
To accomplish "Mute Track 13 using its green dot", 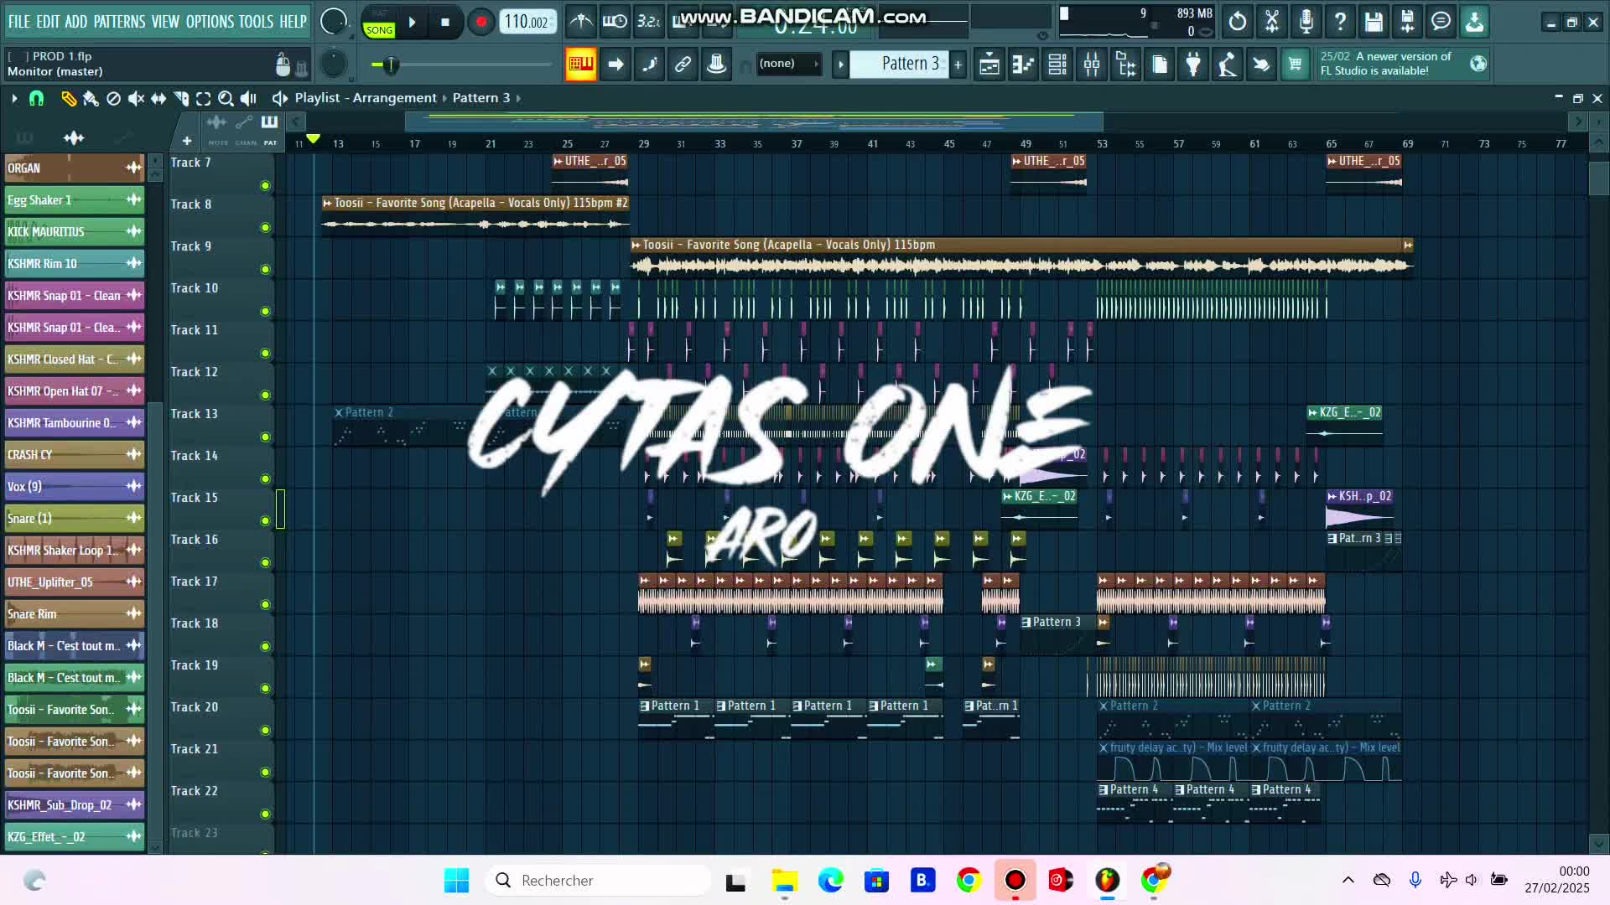I will (x=266, y=437).
